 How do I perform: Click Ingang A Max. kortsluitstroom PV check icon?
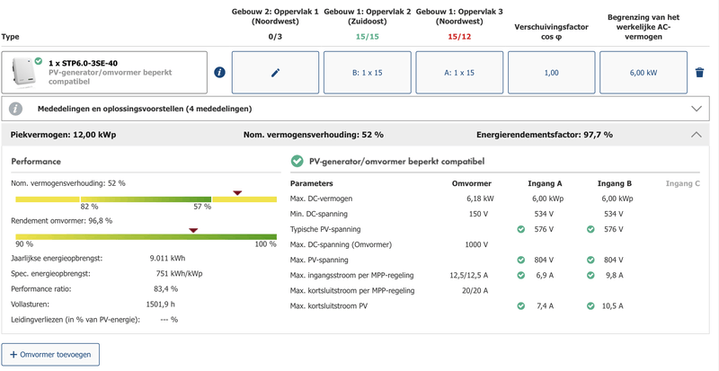521,306
